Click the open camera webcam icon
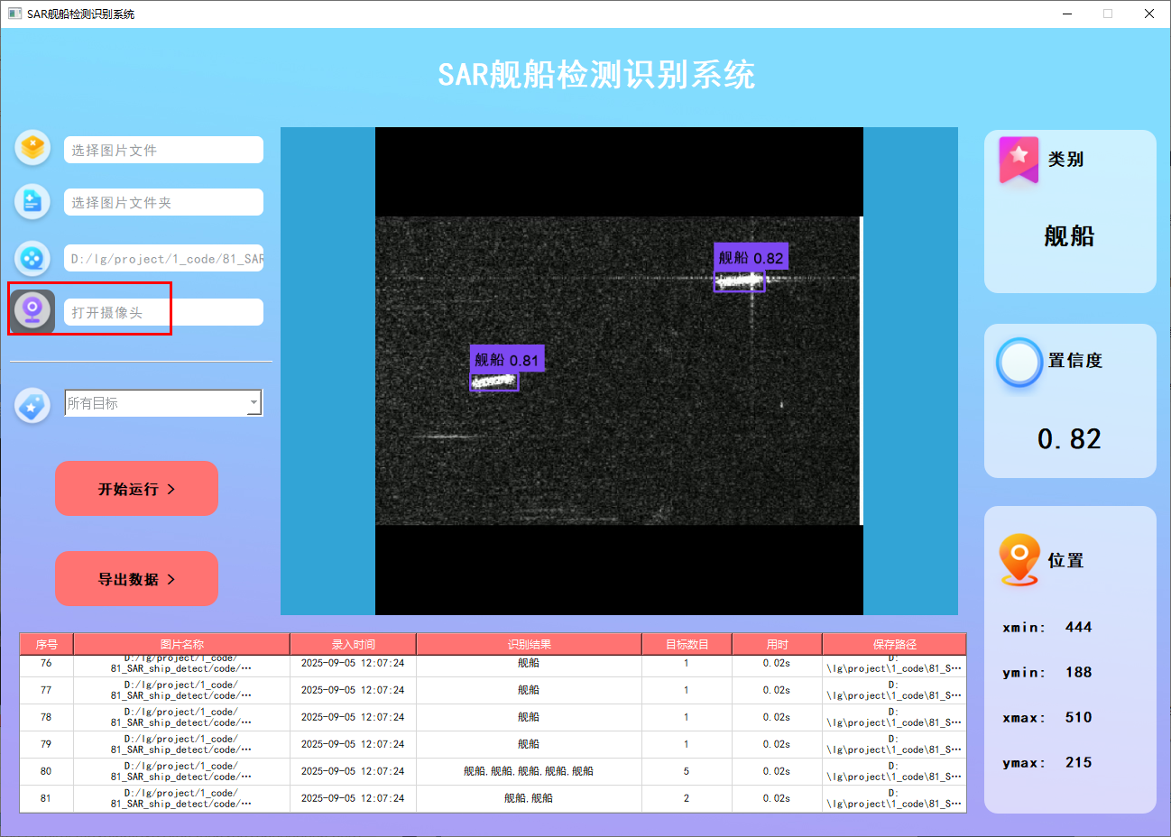Viewport: 1171px width, 837px height. [33, 311]
